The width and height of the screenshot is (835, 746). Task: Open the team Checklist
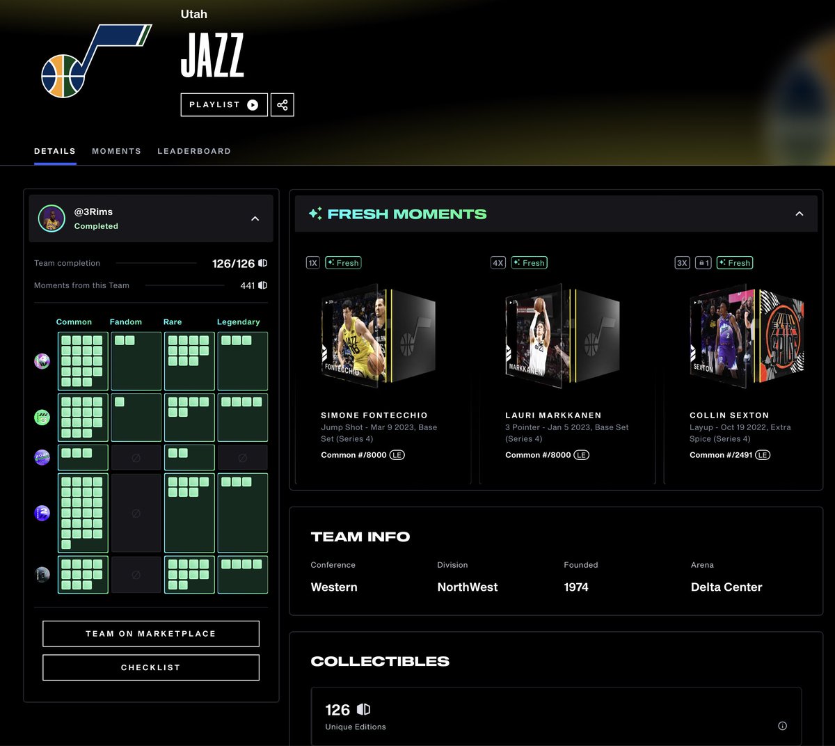tap(151, 667)
